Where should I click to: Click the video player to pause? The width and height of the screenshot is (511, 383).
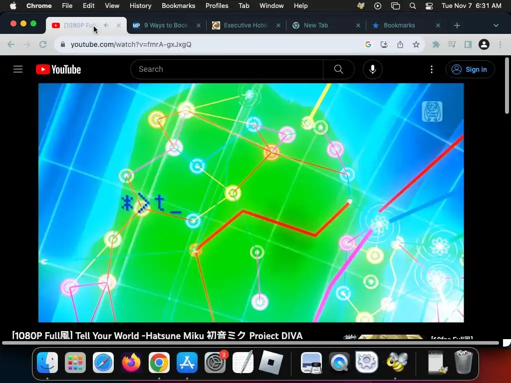[251, 202]
